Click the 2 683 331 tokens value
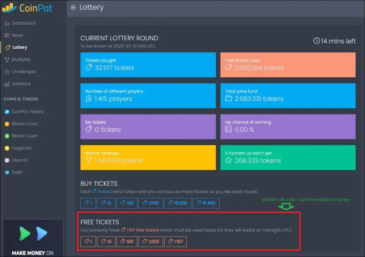Image resolution: width=365 pixels, height=257 pixels. 259,99
